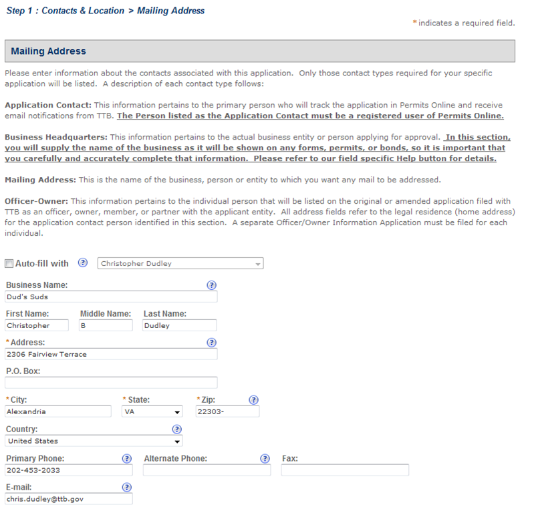Click the Business Name field with Dud's Suds

111,297
